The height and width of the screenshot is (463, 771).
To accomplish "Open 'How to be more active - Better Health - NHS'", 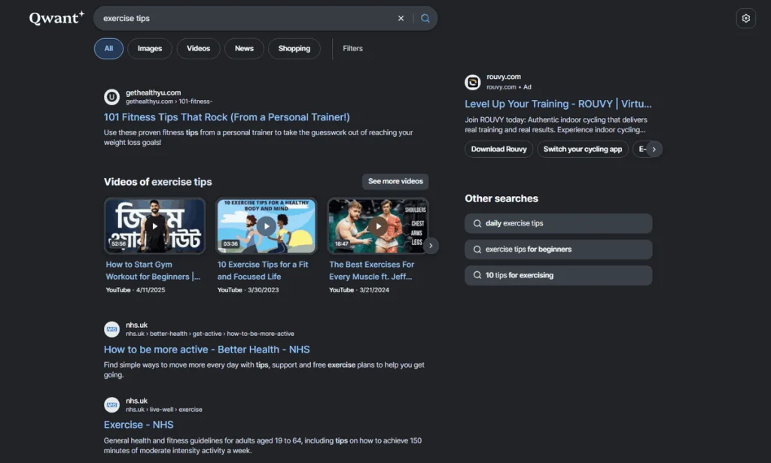I will (206, 350).
